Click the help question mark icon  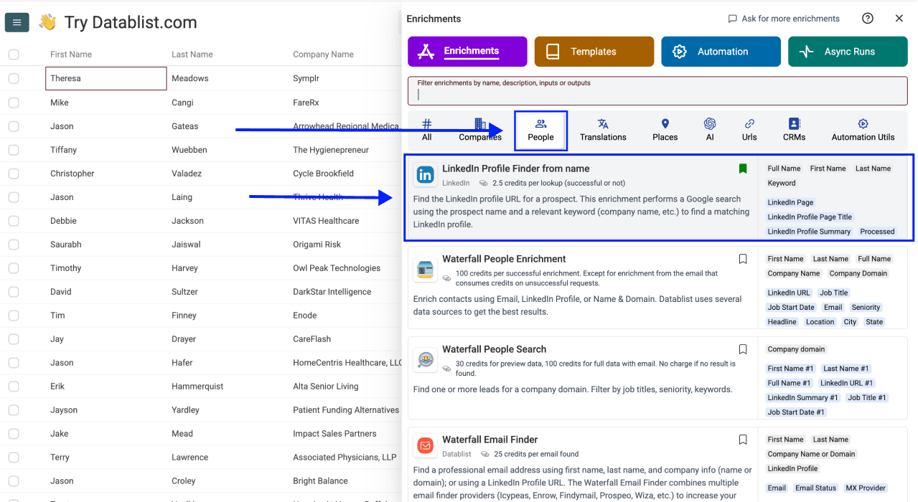[867, 18]
